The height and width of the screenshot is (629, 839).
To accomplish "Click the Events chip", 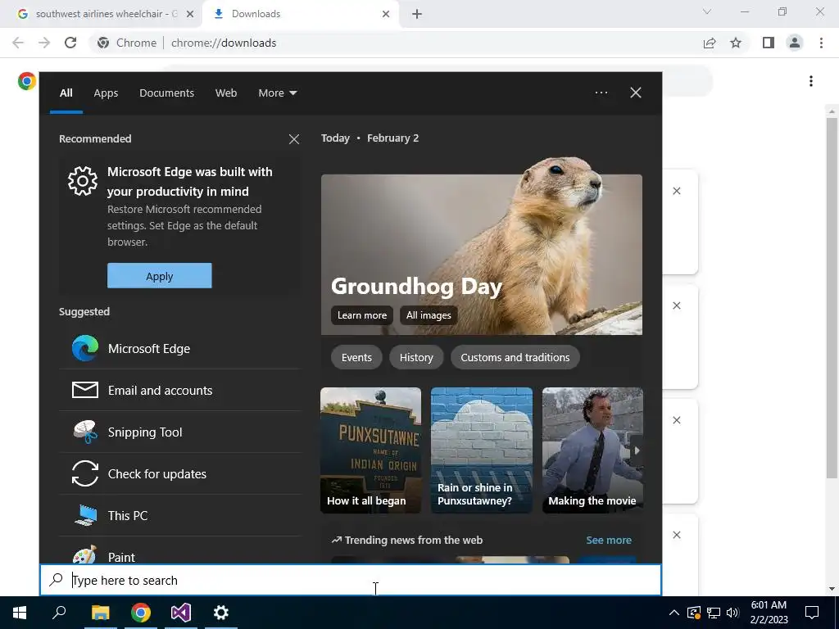I will pos(356,357).
